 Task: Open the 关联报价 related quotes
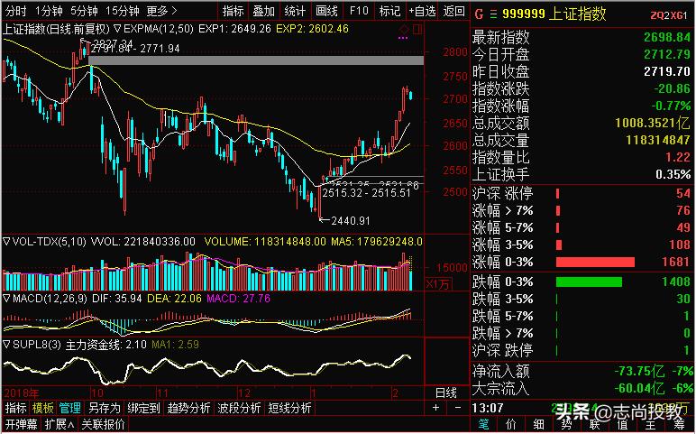pos(104,424)
